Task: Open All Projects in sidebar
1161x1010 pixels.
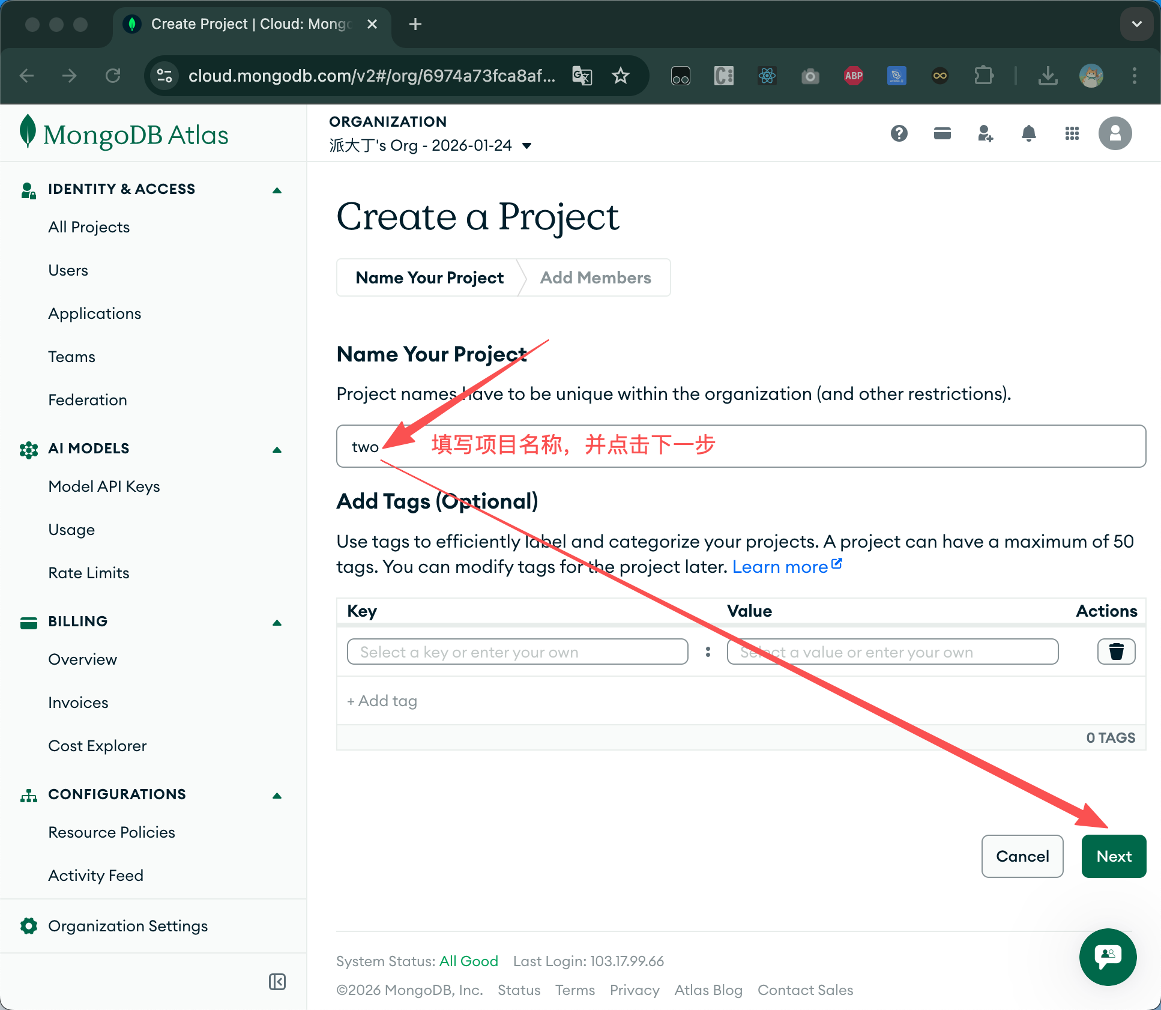Action: click(89, 227)
